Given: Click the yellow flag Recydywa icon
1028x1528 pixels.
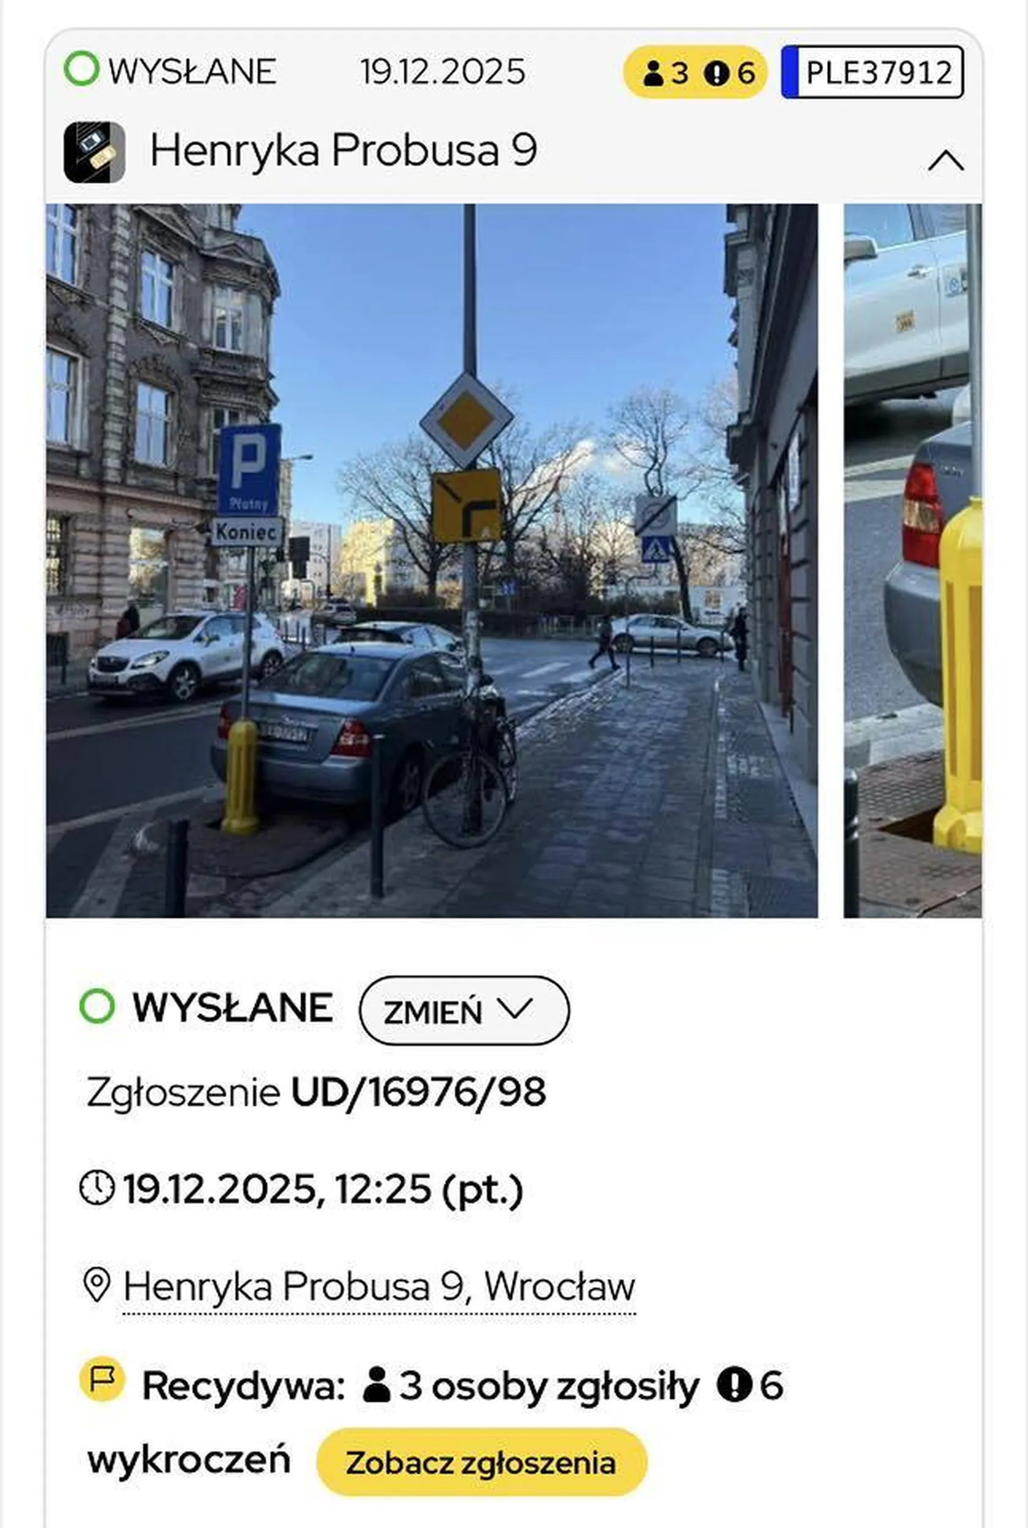Looking at the screenshot, I should tap(101, 1378).
